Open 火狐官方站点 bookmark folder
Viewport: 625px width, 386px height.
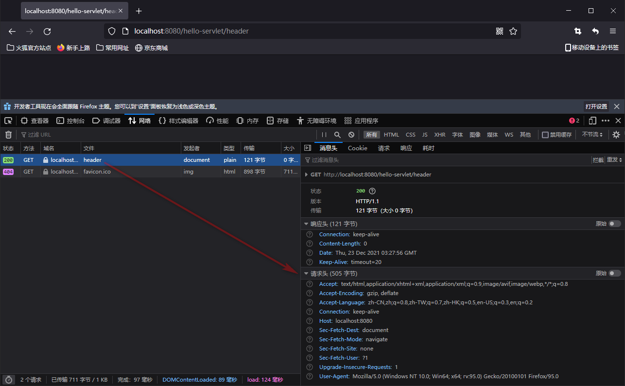tap(29, 48)
